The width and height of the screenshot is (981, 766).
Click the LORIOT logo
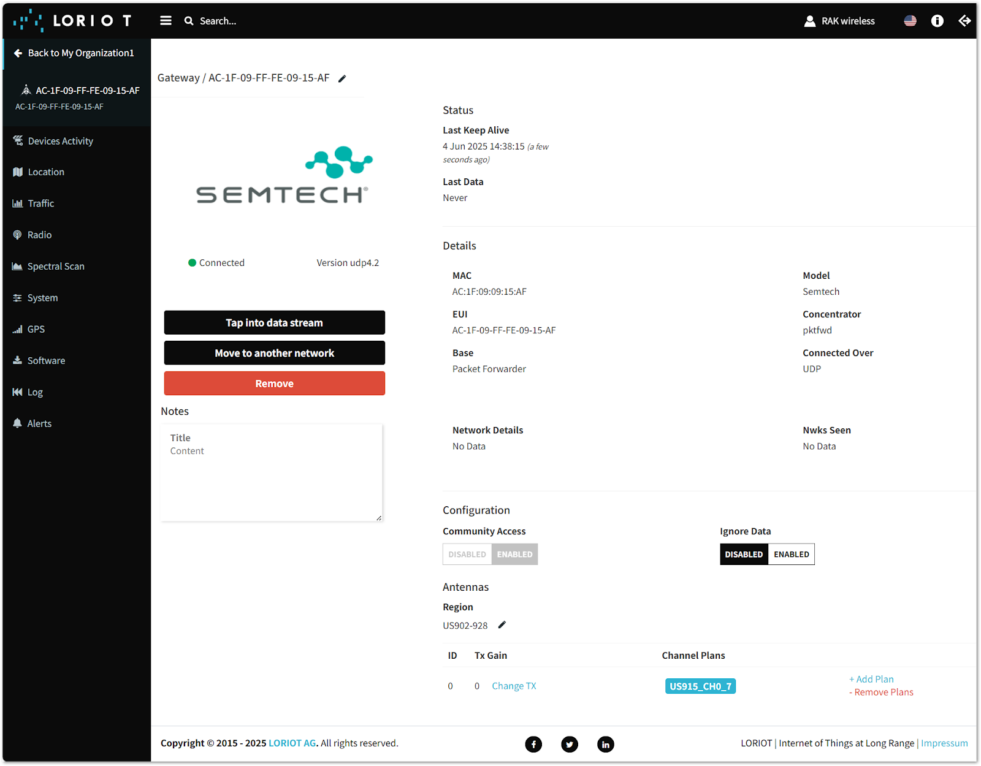72,21
